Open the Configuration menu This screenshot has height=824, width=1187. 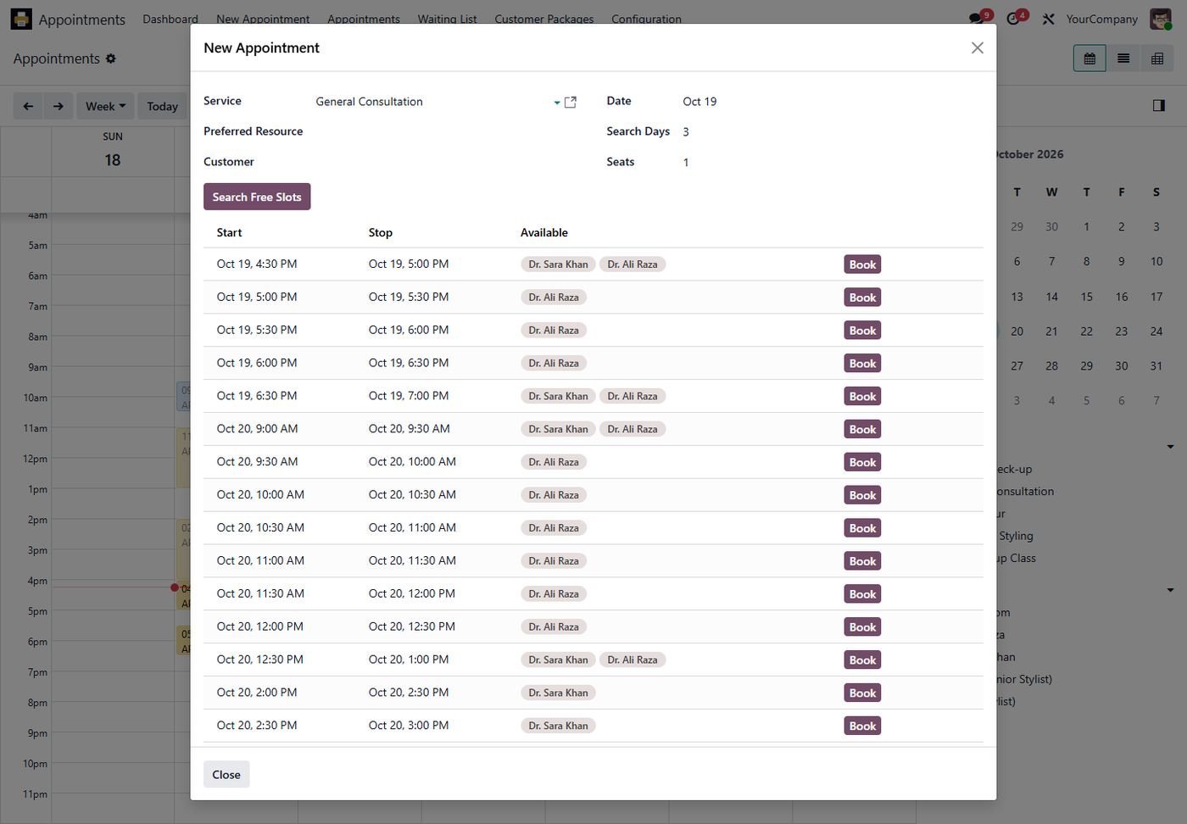pyautogui.click(x=646, y=19)
